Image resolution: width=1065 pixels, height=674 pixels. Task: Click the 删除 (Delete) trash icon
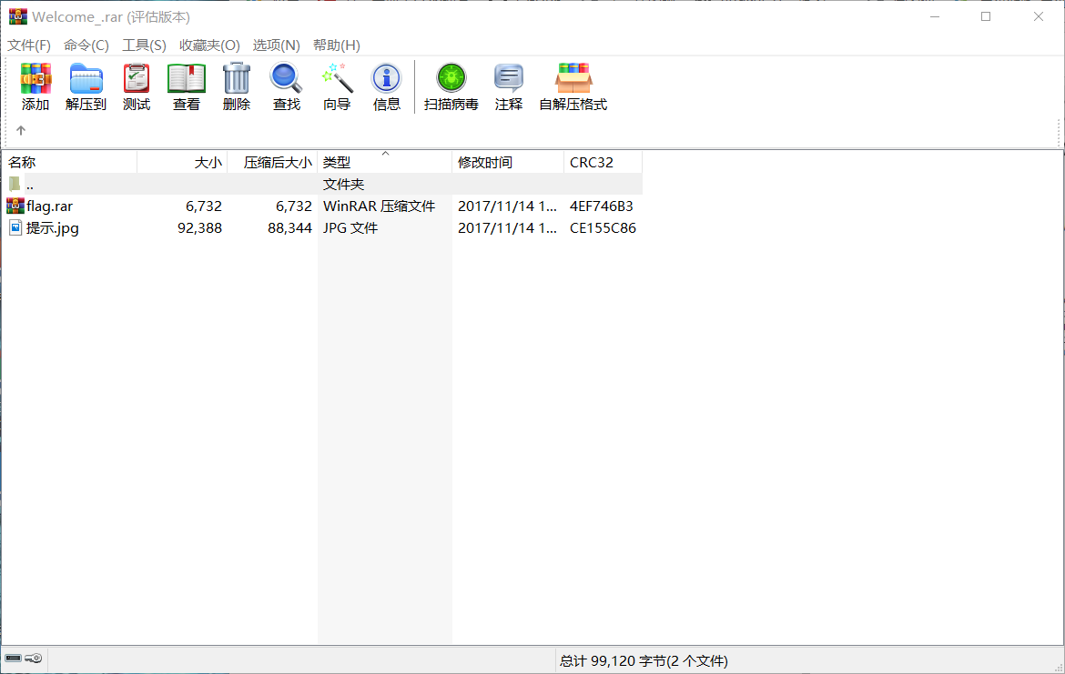tap(237, 79)
